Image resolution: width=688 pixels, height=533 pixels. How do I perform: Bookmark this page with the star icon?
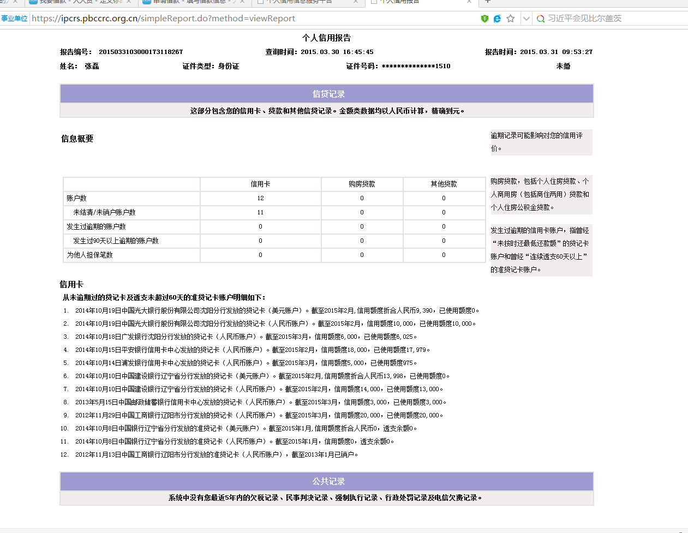click(511, 19)
